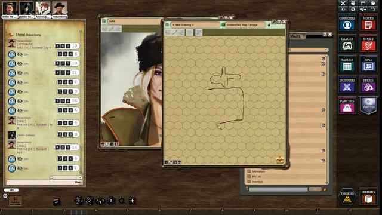
Task: Open the MS116 map entry
Action: click(x=256, y=176)
